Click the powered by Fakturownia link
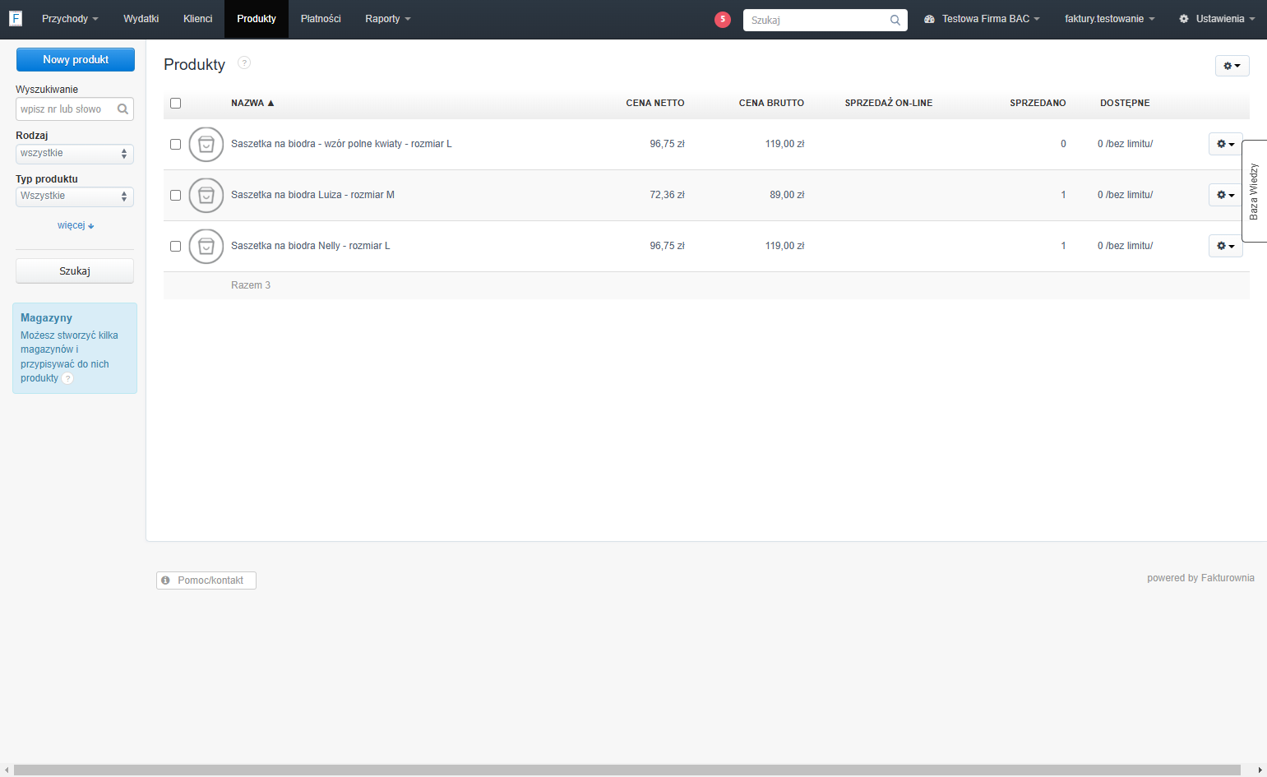The height and width of the screenshot is (777, 1267). click(x=1200, y=578)
